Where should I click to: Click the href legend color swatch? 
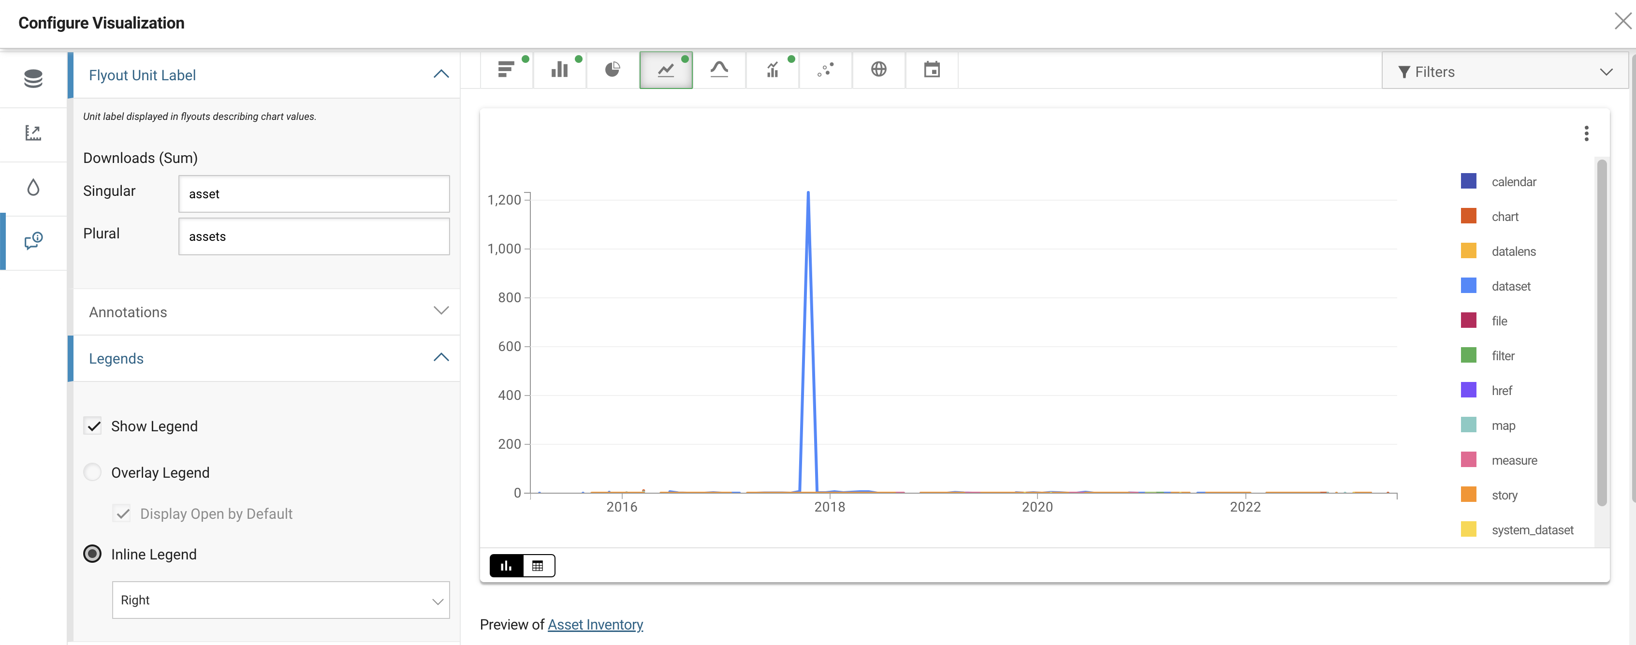1468,390
